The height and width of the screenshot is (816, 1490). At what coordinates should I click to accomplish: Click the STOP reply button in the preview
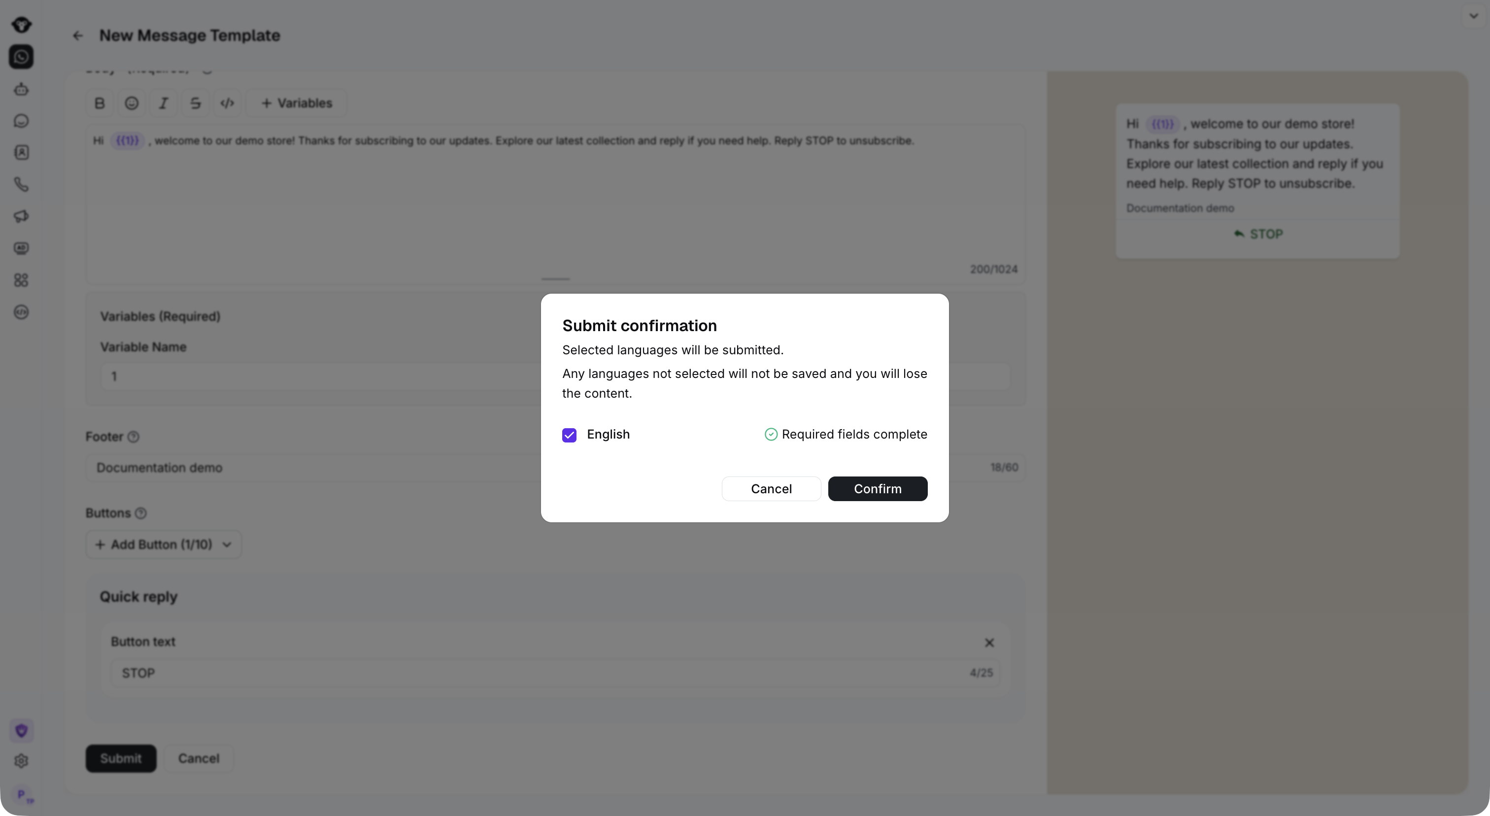click(1257, 234)
